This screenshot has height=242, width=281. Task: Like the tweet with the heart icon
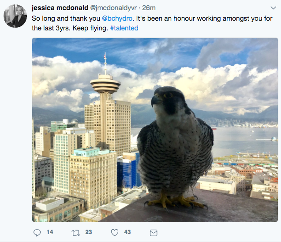115,232
